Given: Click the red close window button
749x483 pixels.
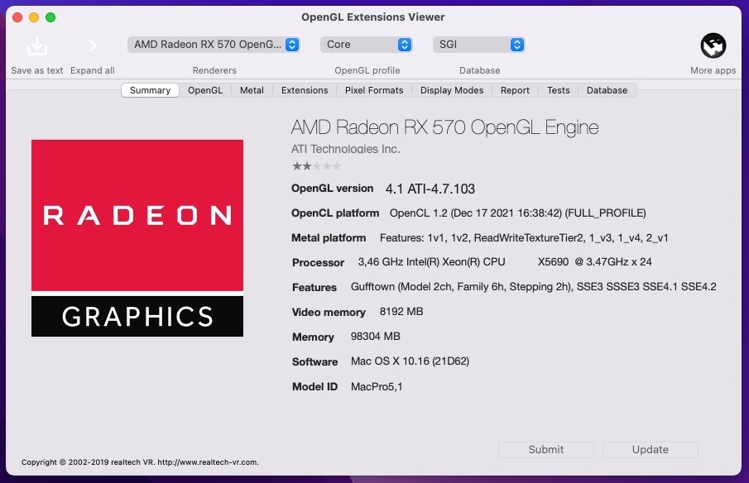Looking at the screenshot, I should pos(17,17).
